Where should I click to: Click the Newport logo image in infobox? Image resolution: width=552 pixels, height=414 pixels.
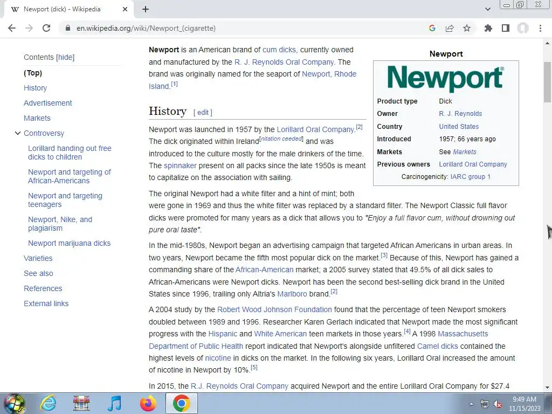pyautogui.click(x=446, y=78)
